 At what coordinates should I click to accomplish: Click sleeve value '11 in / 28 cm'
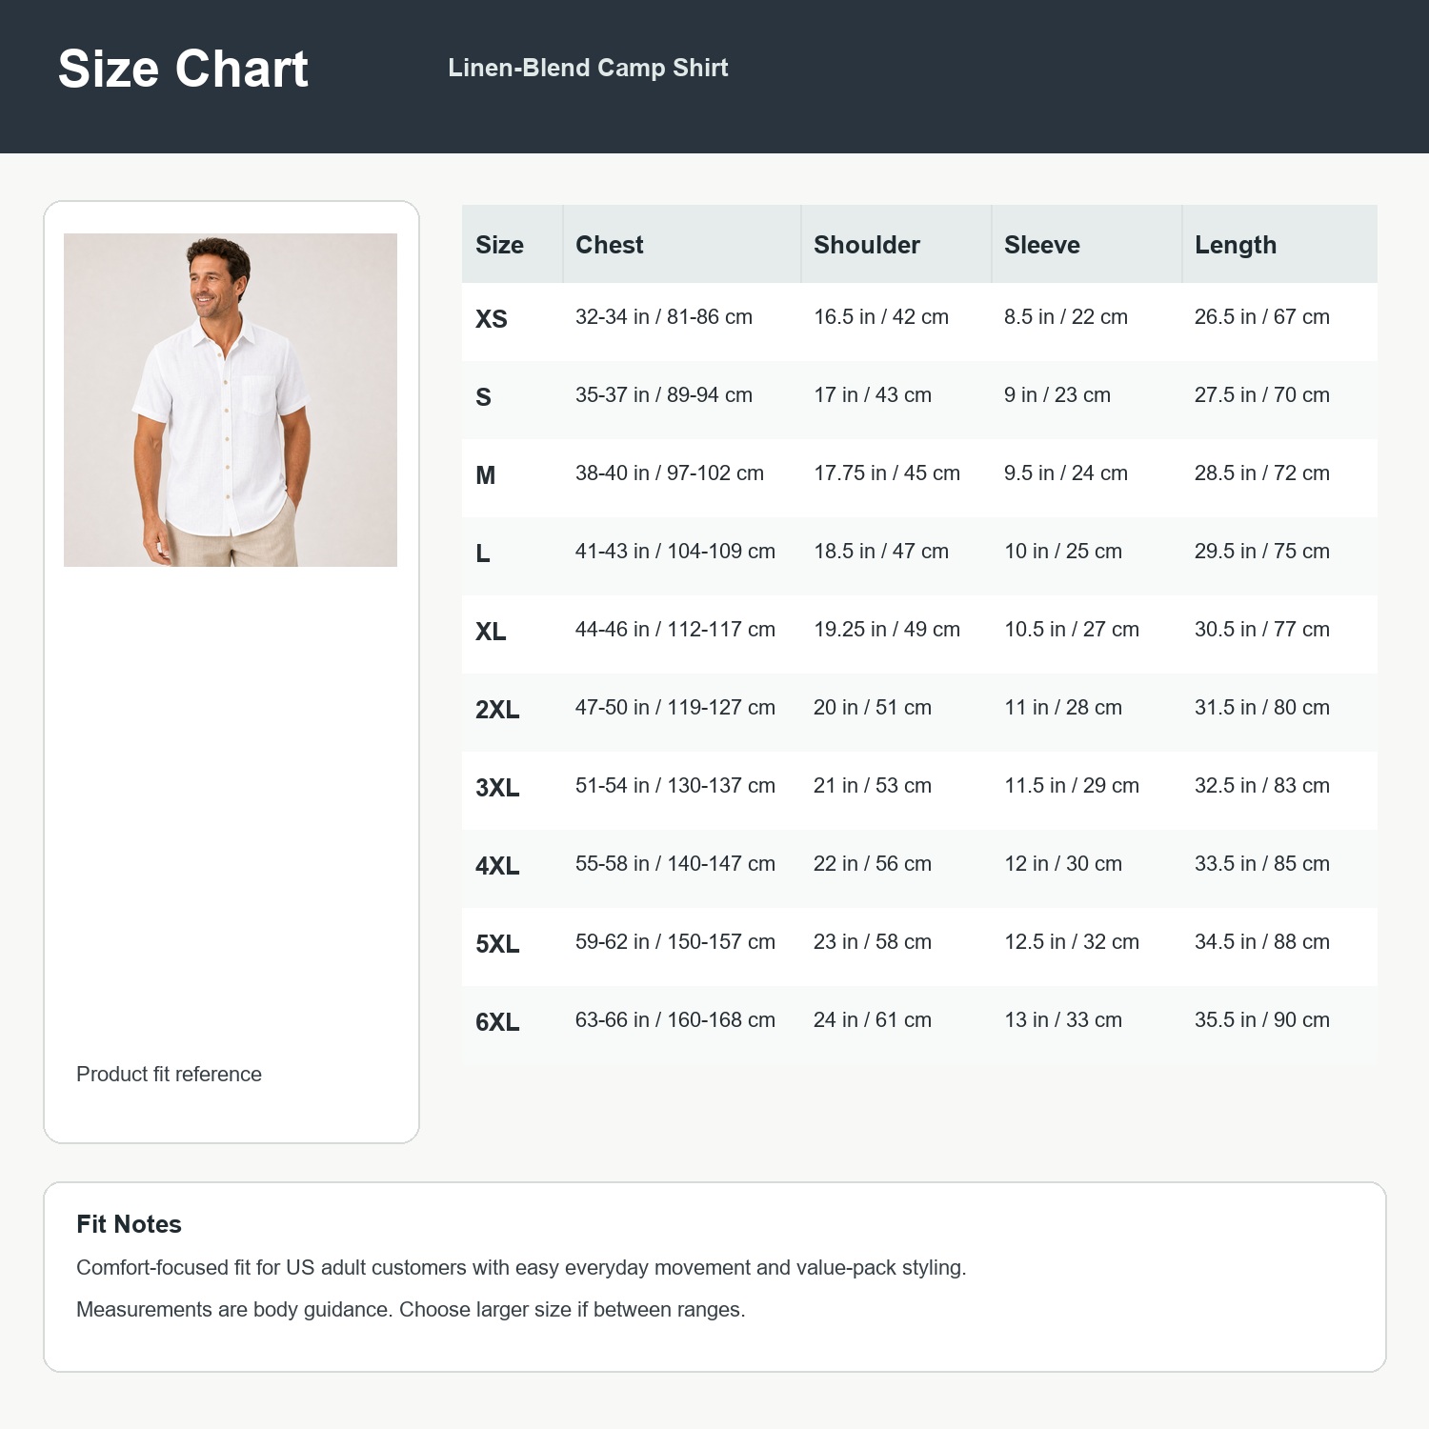pos(1063,708)
